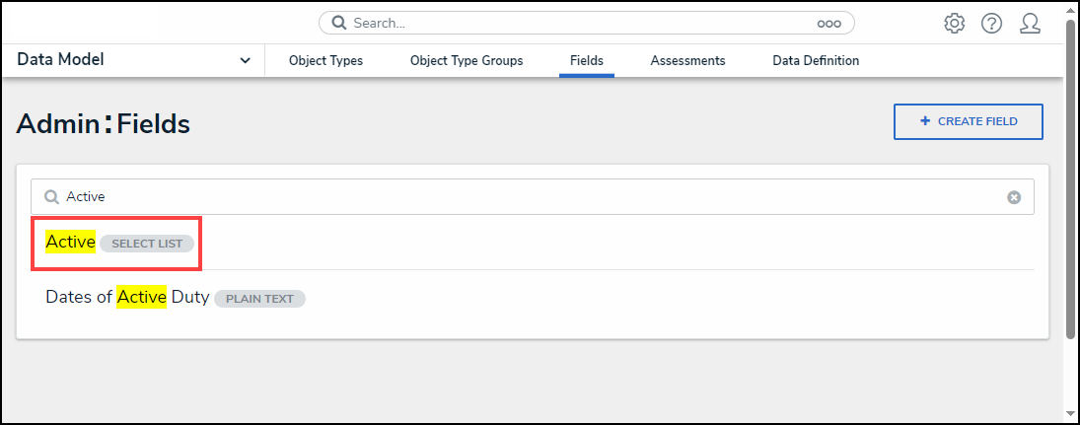The height and width of the screenshot is (425, 1080).
Task: Click the magnifier icon in the fields filter
Action: click(51, 197)
